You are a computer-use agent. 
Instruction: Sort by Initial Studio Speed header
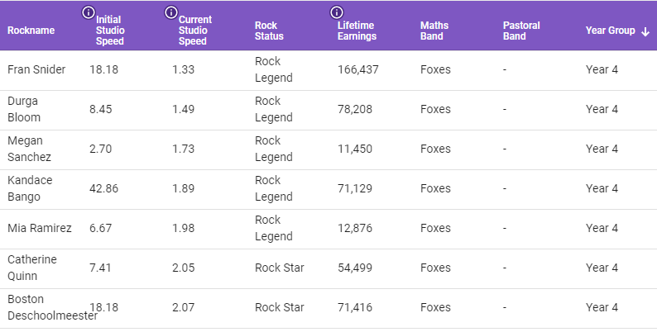[110, 30]
